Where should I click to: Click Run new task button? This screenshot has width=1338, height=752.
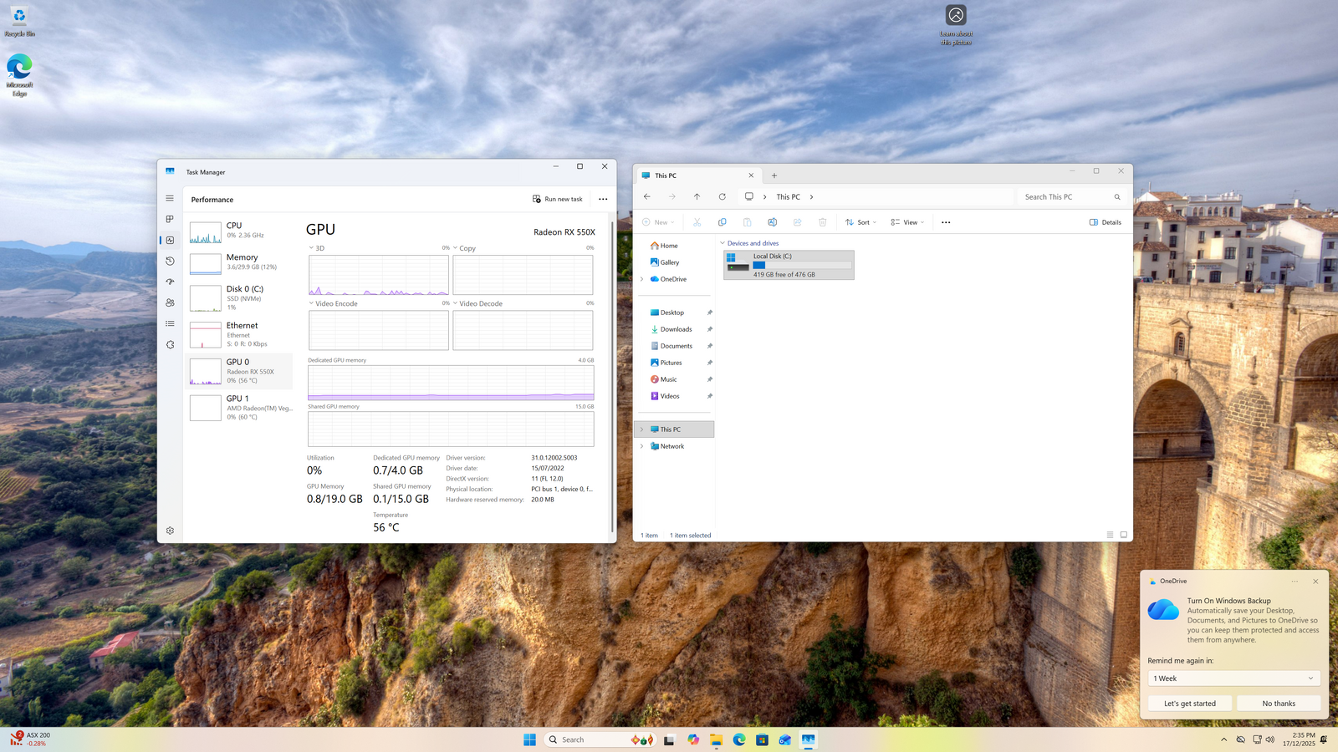tap(557, 199)
